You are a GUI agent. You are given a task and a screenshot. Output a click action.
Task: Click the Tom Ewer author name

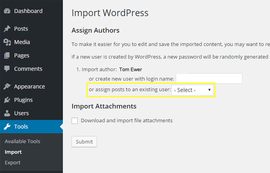click(x=130, y=69)
